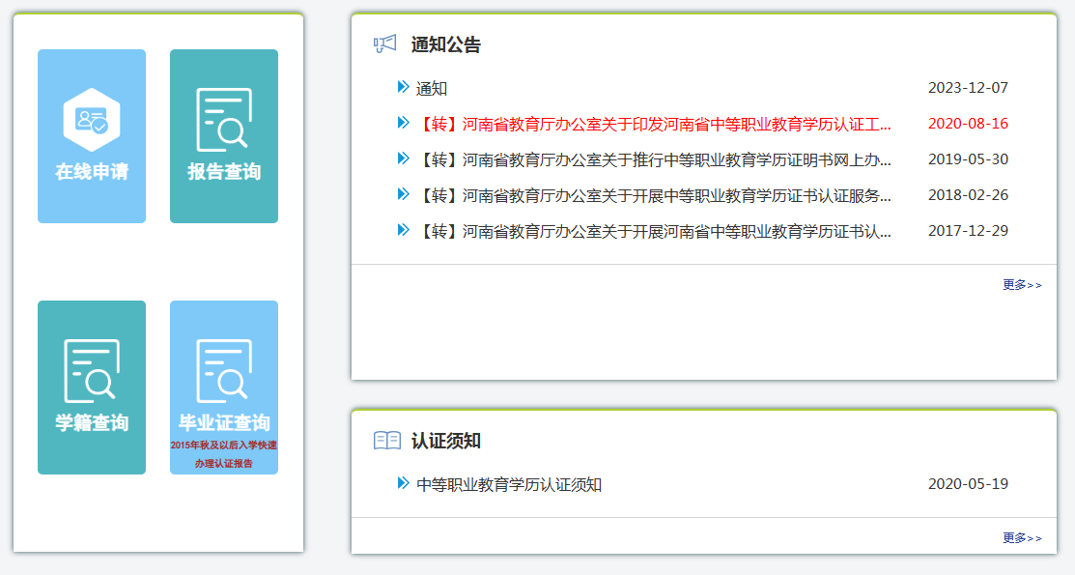The height and width of the screenshot is (575, 1075).
Task: Click the date 2018-02-26
Action: 968,195
